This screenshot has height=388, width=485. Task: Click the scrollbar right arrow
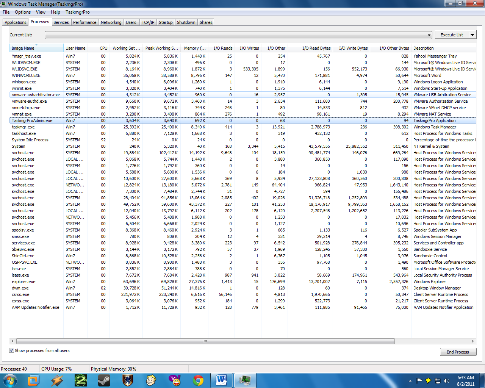pyautogui.click(x=473, y=341)
